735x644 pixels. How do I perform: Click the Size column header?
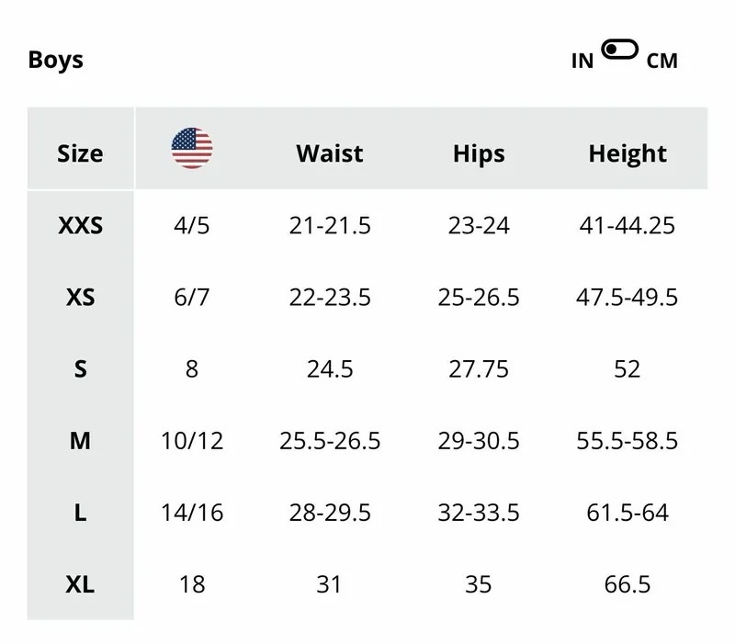pos(80,153)
